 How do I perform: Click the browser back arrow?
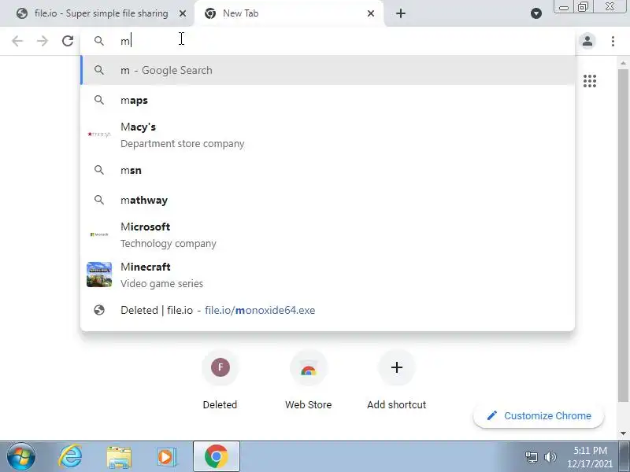pos(17,41)
